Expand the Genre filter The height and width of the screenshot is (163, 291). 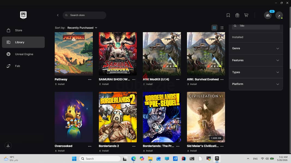(x=256, y=48)
